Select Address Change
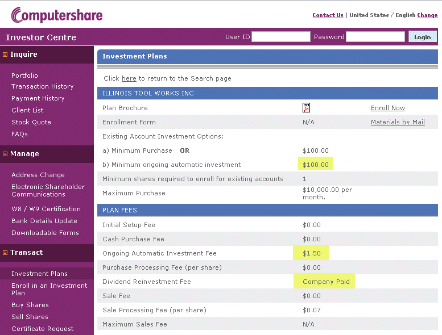The width and height of the screenshot is (442, 335). pos(38,175)
